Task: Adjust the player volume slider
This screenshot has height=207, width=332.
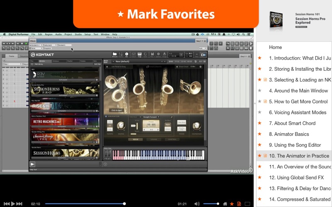Action: [211, 204]
